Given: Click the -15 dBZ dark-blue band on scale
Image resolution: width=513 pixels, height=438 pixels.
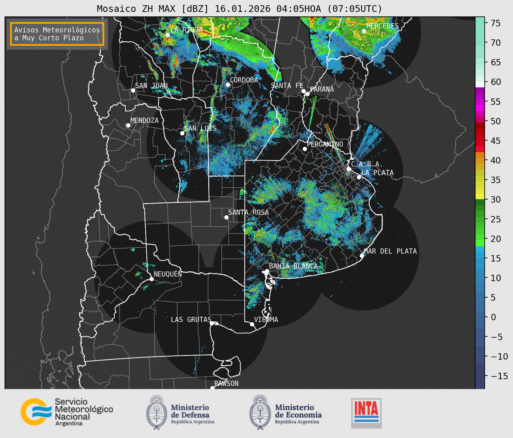Looking at the screenshot, I should coord(480,376).
